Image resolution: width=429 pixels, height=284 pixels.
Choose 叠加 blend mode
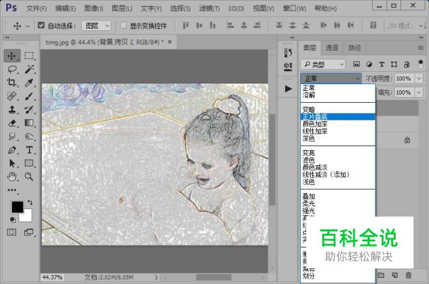[338, 196]
